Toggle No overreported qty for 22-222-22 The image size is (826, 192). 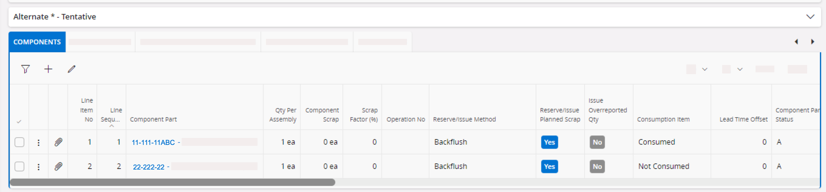597,166
